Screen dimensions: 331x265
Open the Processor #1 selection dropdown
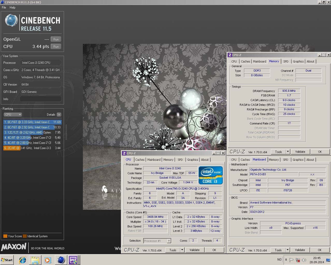click(157, 241)
